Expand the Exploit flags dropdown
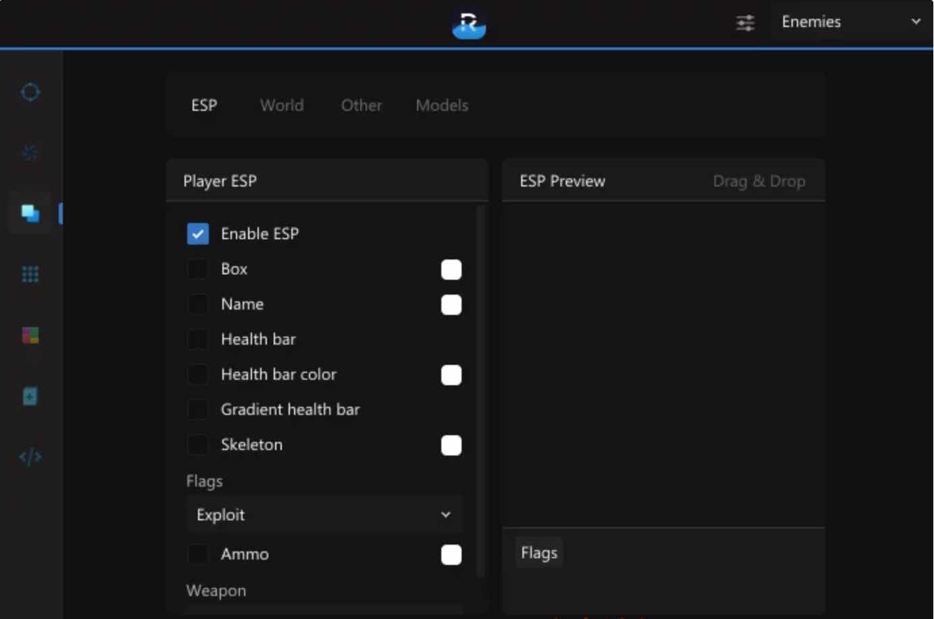 [x=324, y=515]
